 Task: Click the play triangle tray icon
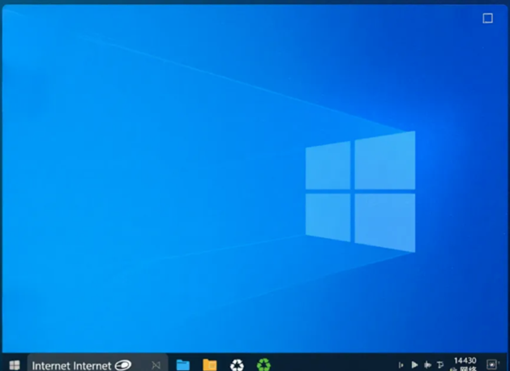tap(414, 365)
